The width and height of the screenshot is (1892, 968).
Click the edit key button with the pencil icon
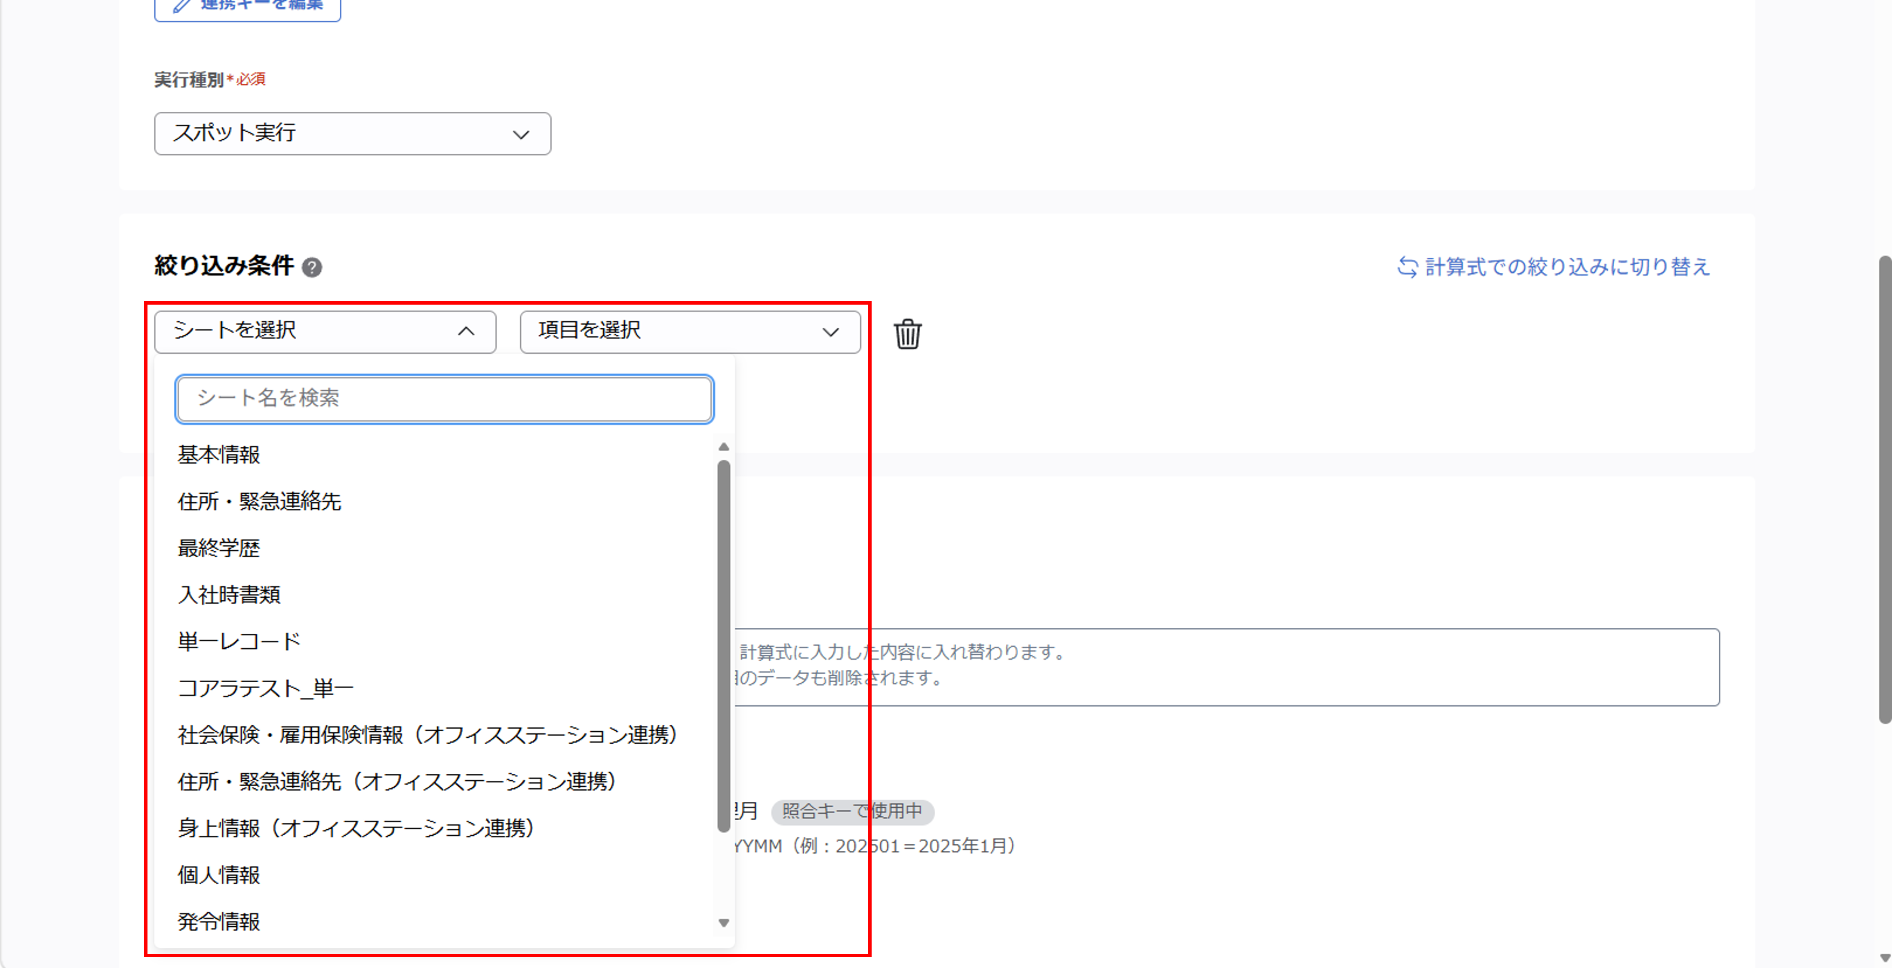(248, 7)
